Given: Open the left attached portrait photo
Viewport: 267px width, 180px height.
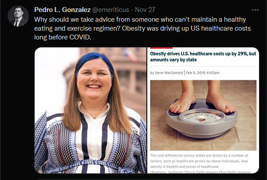Looking at the screenshot, I should (x=90, y=110).
